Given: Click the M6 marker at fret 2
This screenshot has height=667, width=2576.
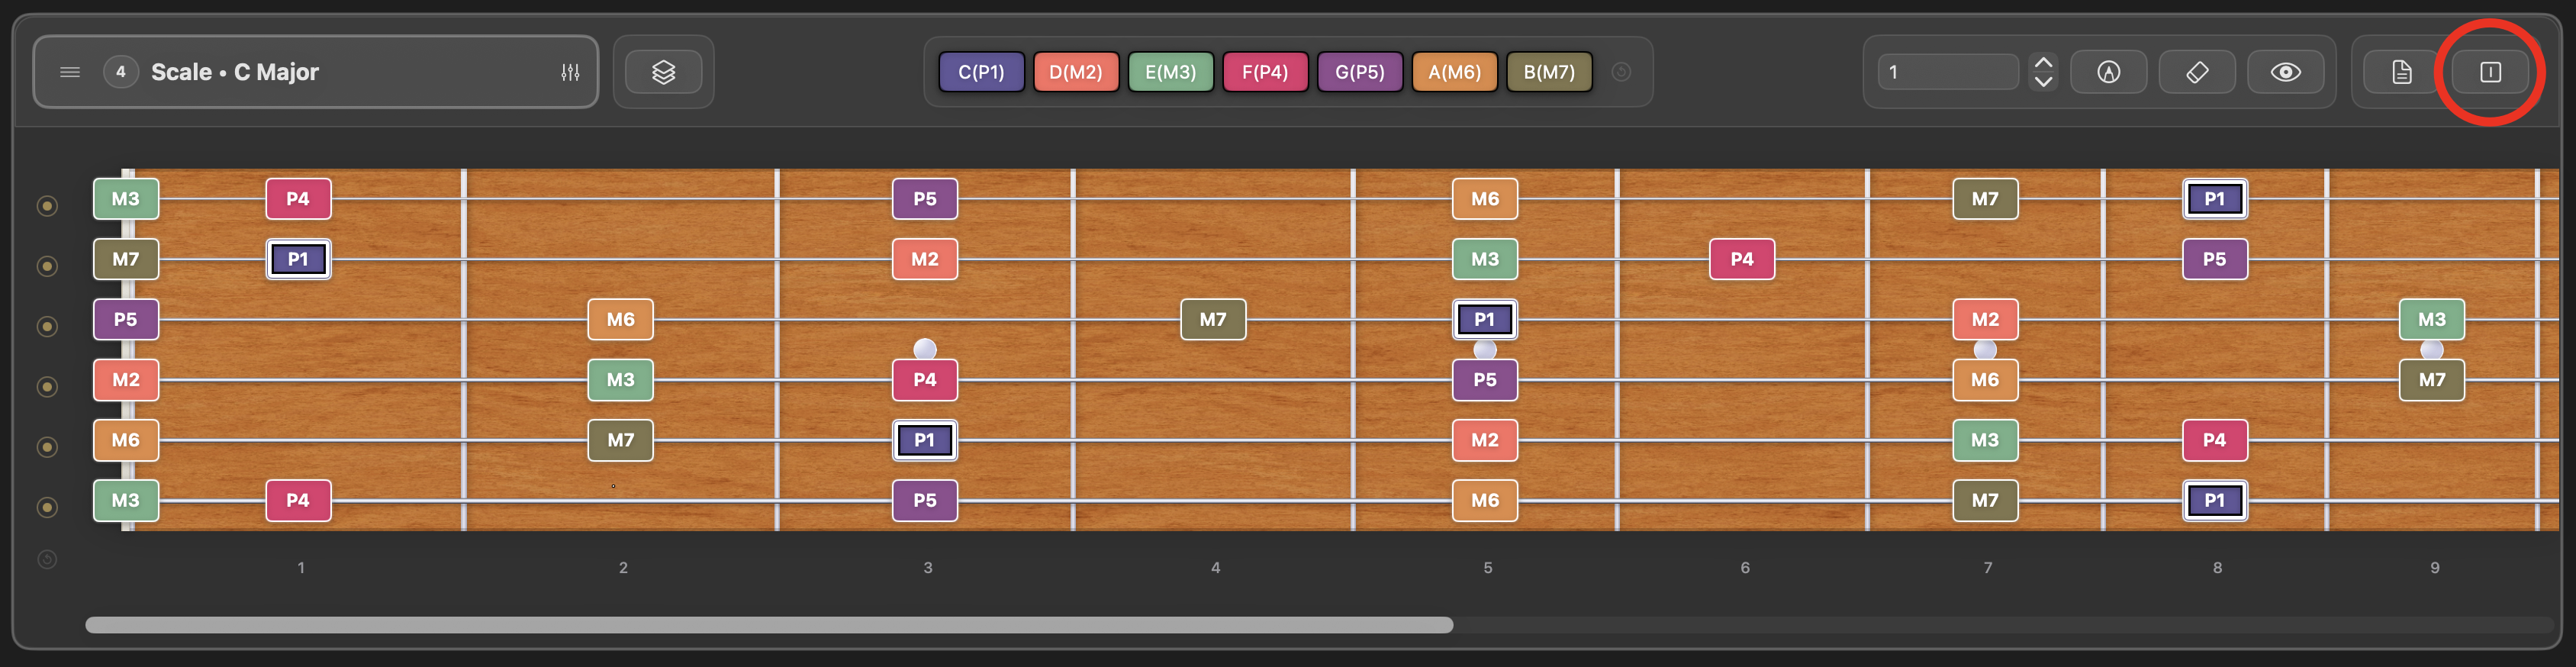Looking at the screenshot, I should (620, 319).
